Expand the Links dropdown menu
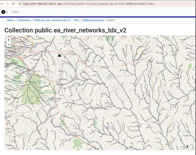The height and width of the screenshot is (155, 196). [15, 12]
